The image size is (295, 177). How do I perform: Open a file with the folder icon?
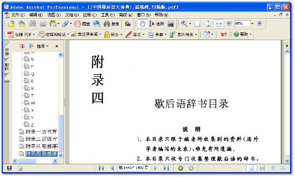pyautogui.click(x=11, y=24)
